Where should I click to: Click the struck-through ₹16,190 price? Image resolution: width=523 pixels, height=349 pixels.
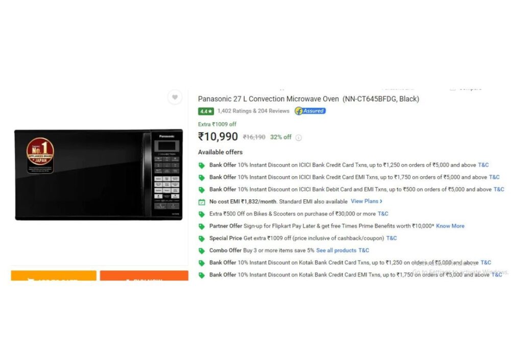pyautogui.click(x=254, y=137)
